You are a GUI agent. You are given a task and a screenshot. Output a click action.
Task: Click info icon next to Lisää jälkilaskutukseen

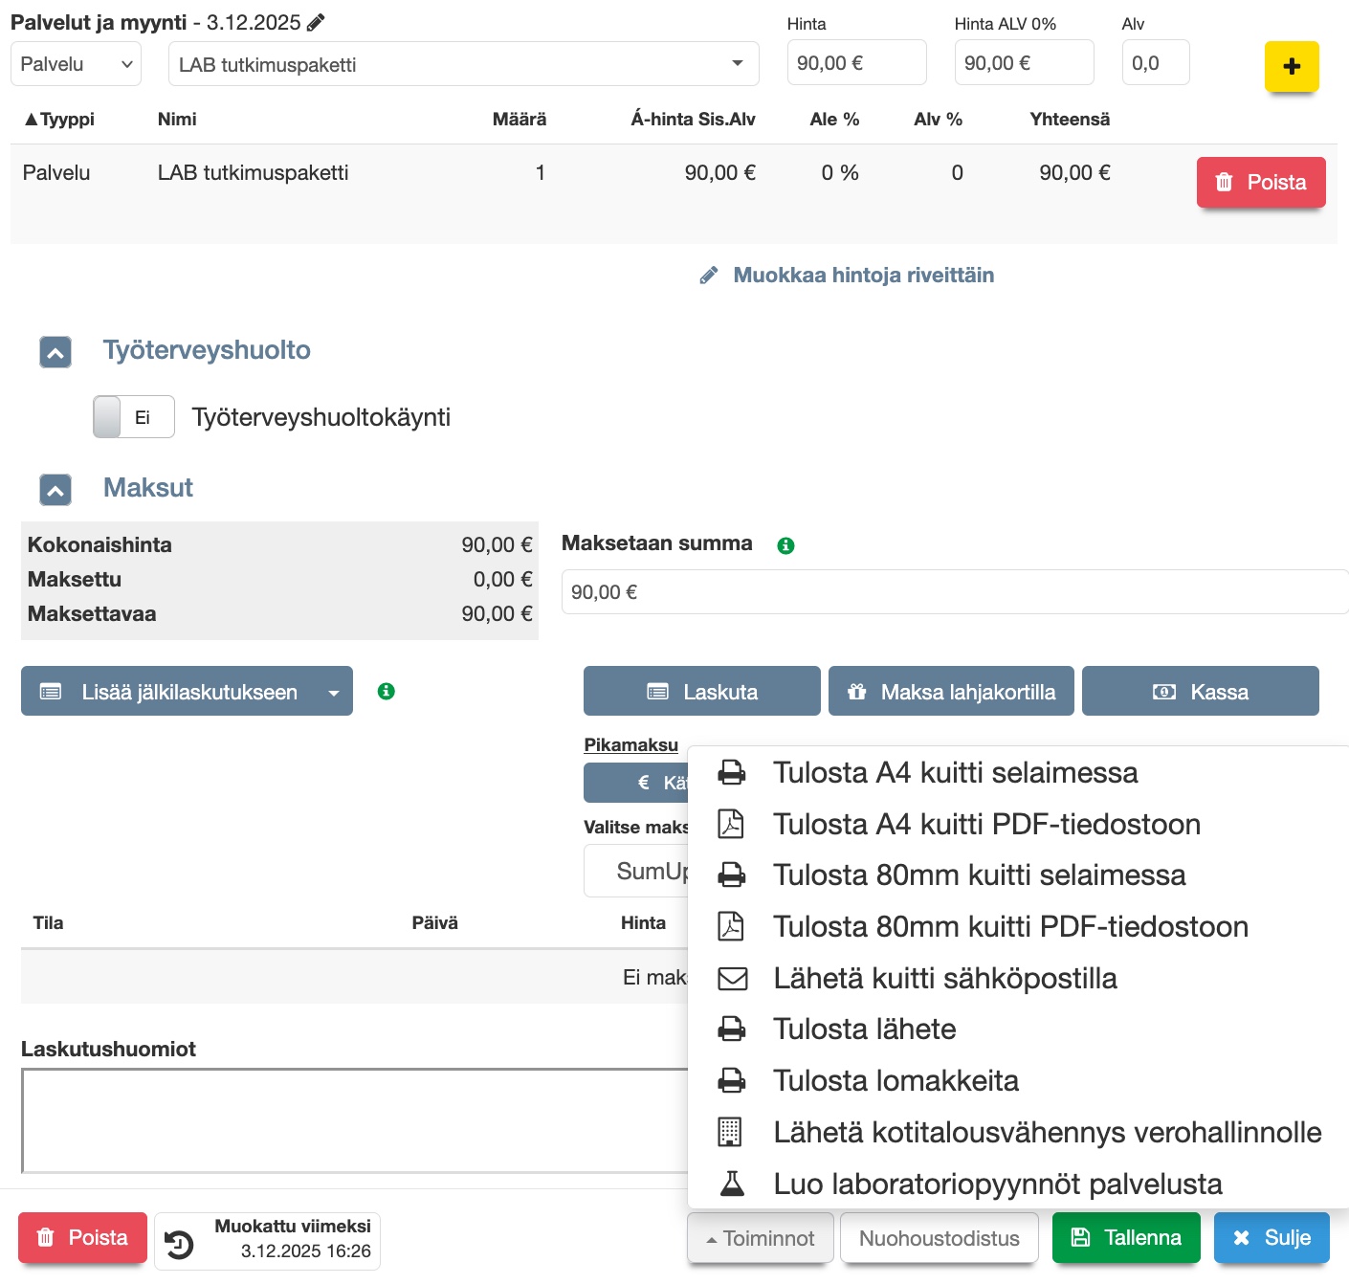click(x=387, y=691)
